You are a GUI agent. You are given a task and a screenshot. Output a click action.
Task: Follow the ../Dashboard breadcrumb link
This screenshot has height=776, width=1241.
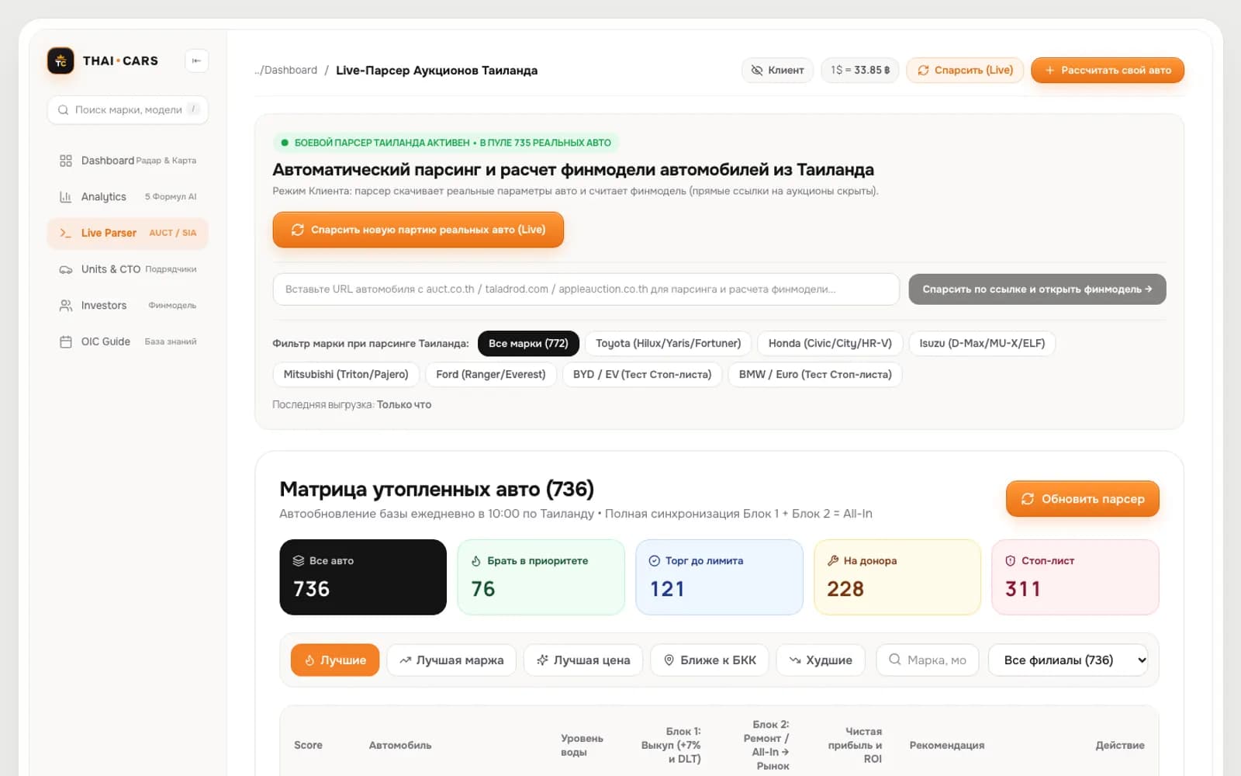pyautogui.click(x=286, y=70)
